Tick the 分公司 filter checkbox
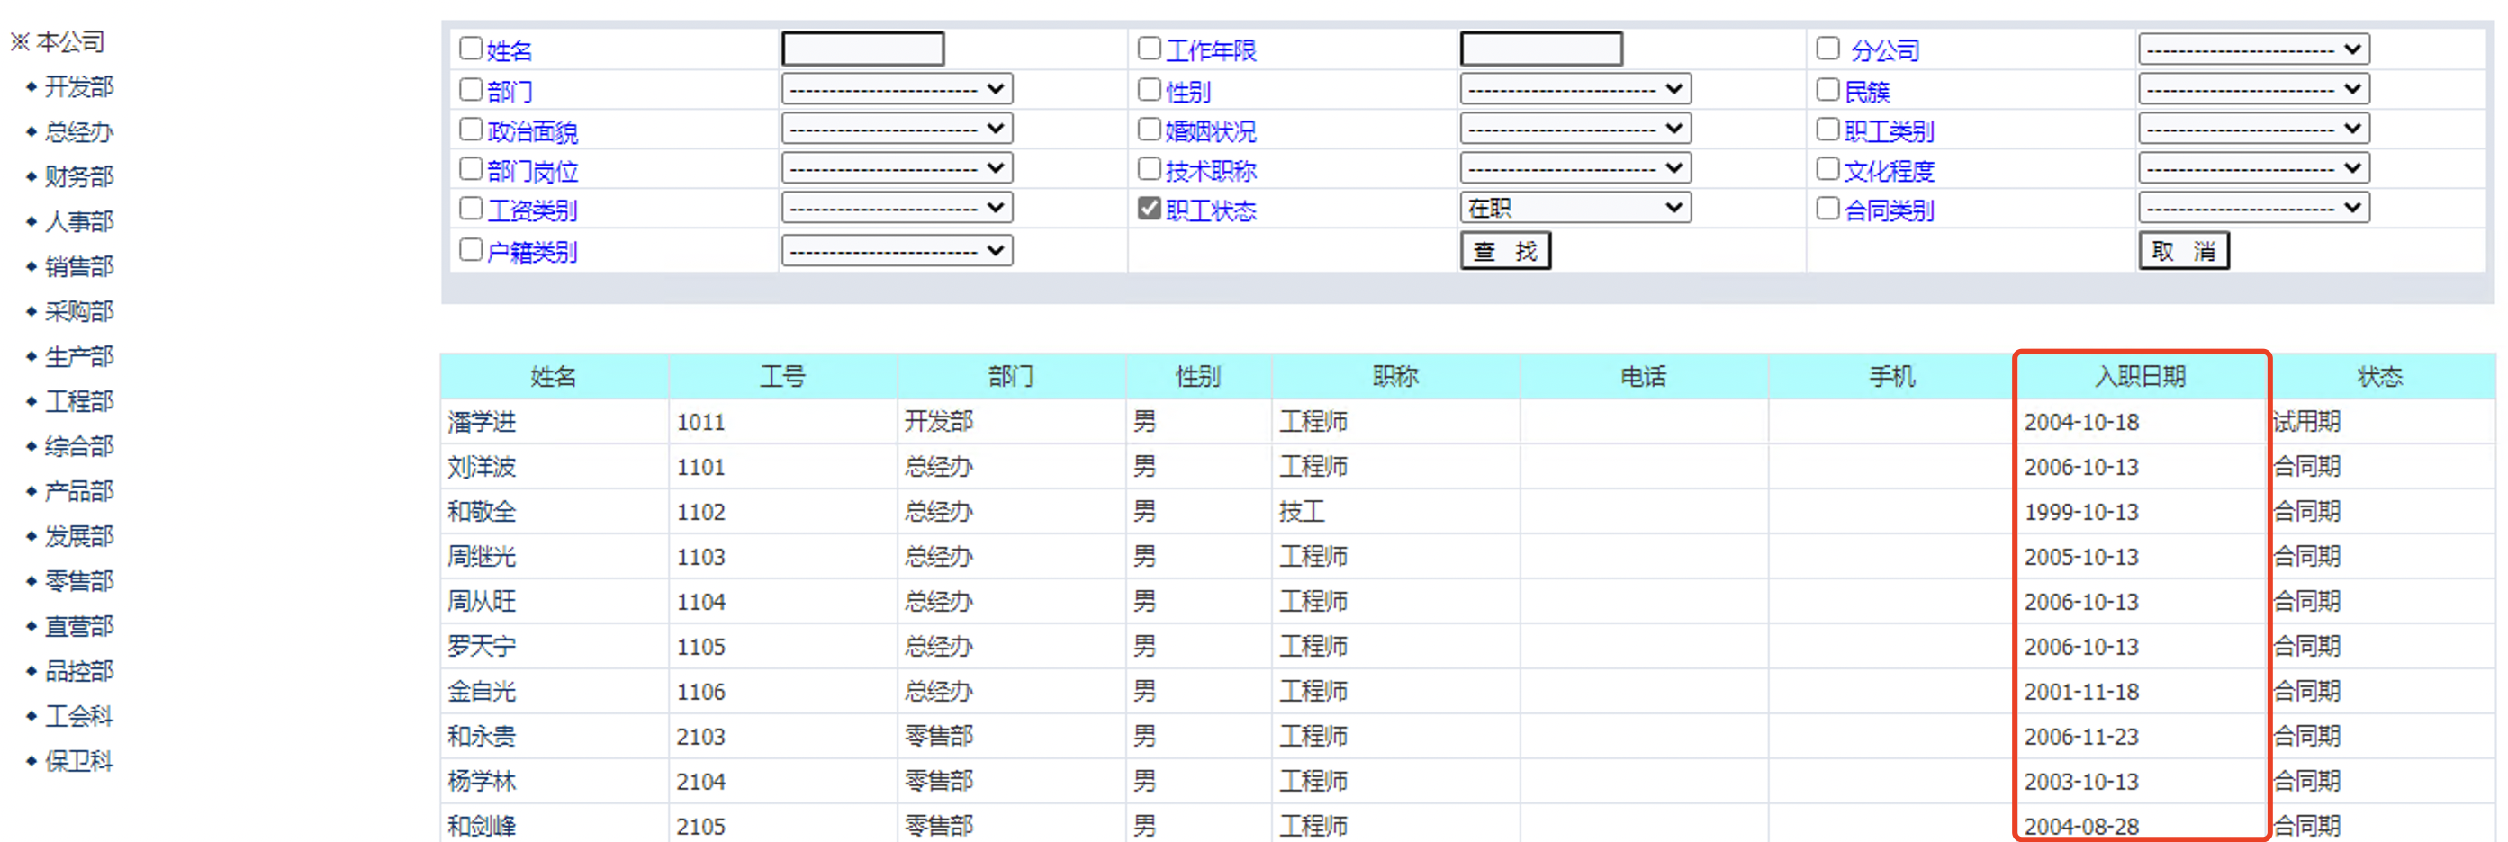Image resolution: width=2508 pixels, height=842 pixels. pyautogui.click(x=1827, y=49)
